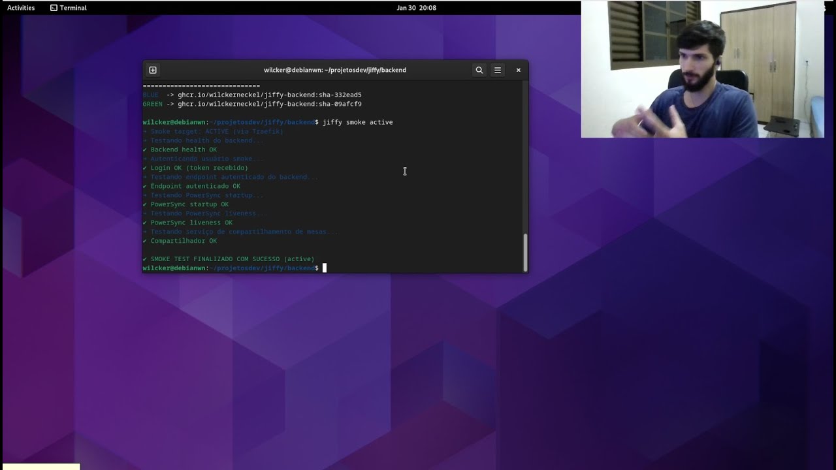Click the 'Testando health do backend...' line

pos(203,140)
